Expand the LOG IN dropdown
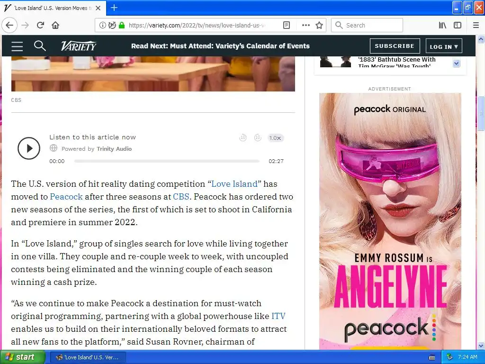The width and height of the screenshot is (485, 364). point(444,46)
